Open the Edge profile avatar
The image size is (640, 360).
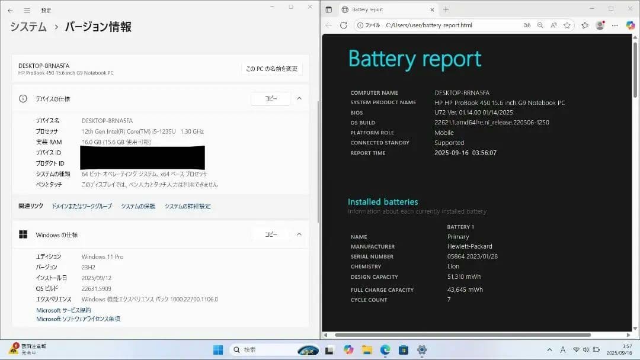600,25
